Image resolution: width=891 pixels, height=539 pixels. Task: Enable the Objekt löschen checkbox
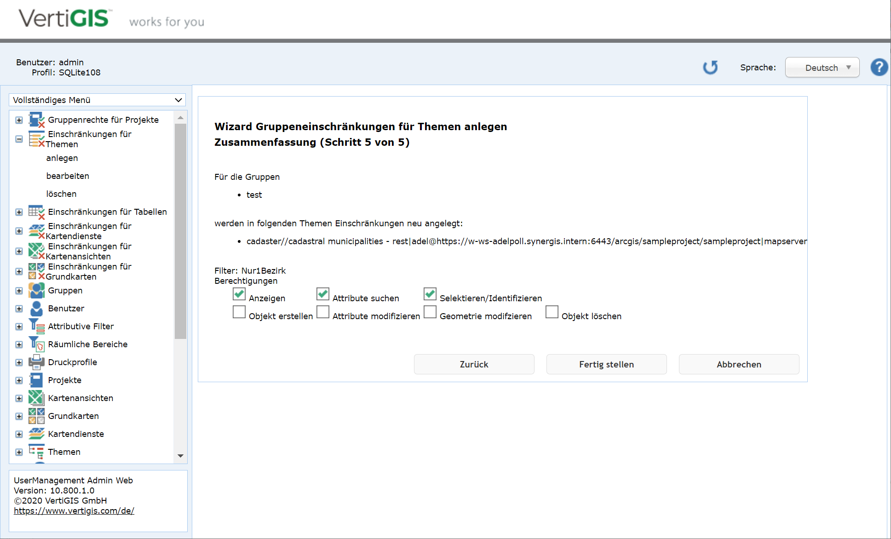tap(552, 312)
